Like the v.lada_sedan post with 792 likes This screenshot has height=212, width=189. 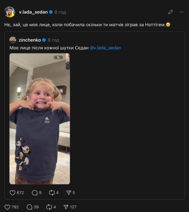point(8,207)
